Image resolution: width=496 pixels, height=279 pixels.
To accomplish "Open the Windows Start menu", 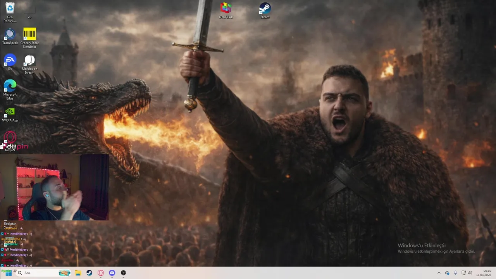I will tap(8, 273).
